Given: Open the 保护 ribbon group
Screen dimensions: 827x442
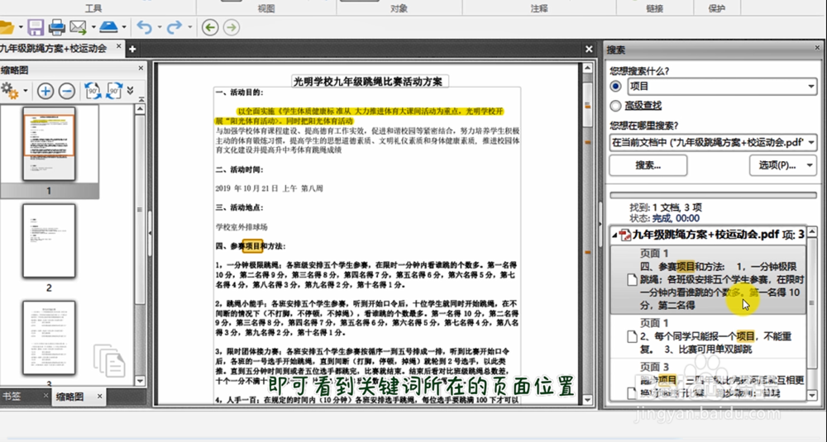Looking at the screenshot, I should pyautogui.click(x=717, y=8).
